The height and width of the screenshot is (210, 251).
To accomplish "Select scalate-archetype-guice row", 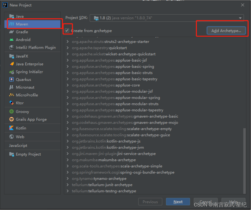I will (x=154, y=135).
